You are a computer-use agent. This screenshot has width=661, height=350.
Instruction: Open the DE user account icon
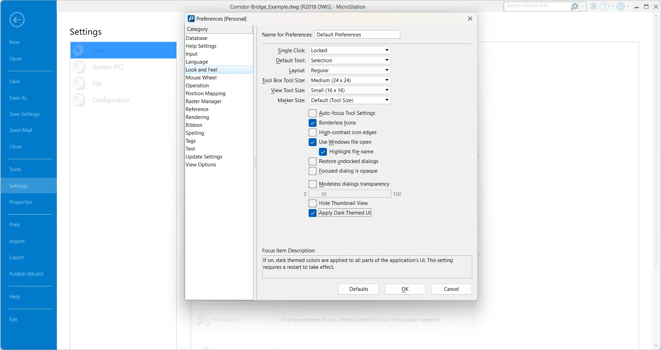620,6
